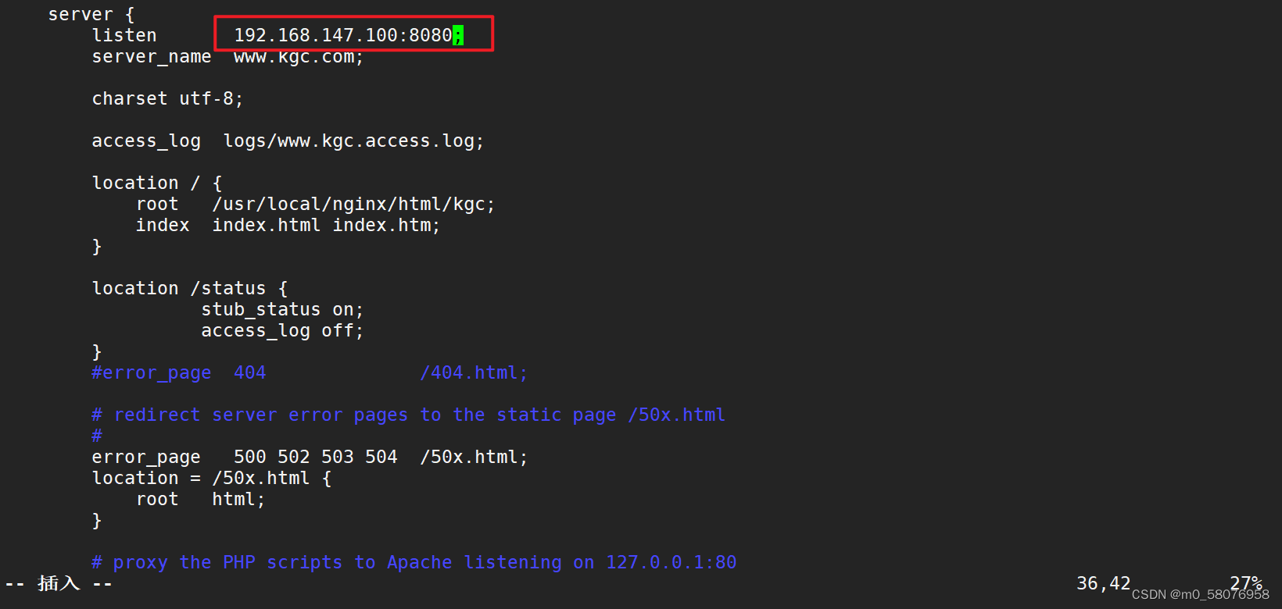Click the 'index' keyword under location /
Screen dimensions: 1282x609
click(163, 226)
